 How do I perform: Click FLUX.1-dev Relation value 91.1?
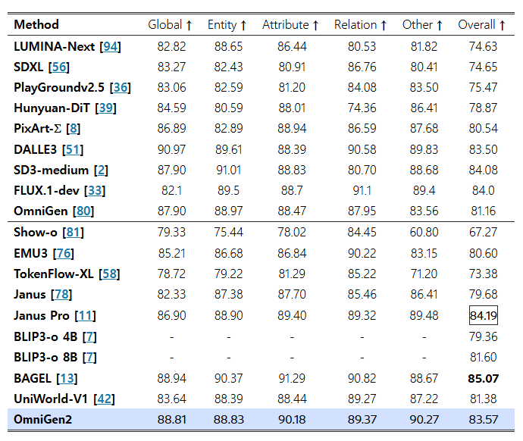362,190
